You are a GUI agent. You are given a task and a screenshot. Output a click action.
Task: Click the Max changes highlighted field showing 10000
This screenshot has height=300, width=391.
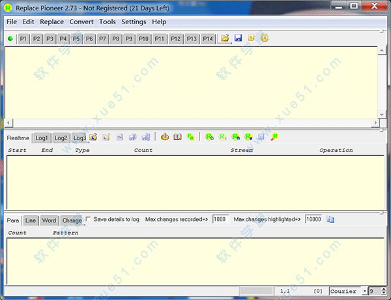tap(313, 219)
